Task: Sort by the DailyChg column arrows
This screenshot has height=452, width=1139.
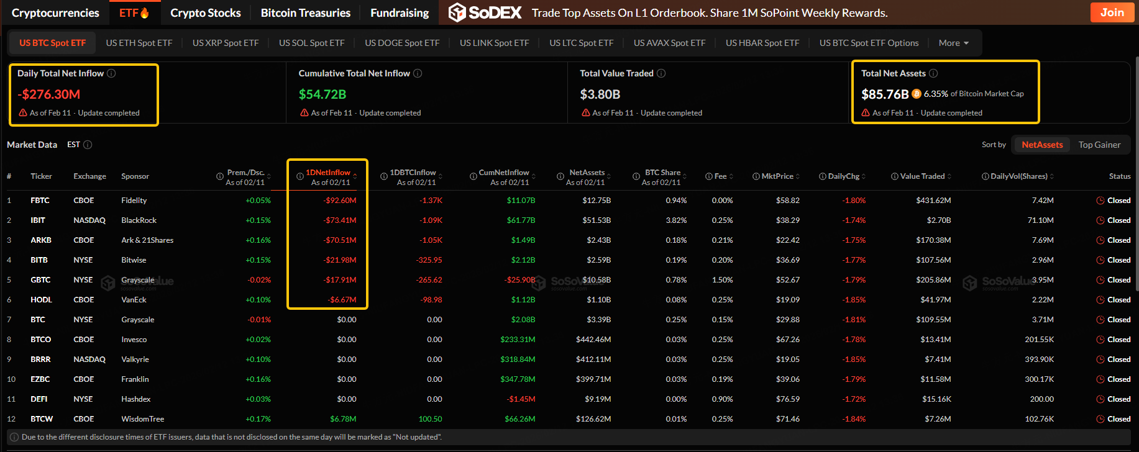Action: pos(864,176)
